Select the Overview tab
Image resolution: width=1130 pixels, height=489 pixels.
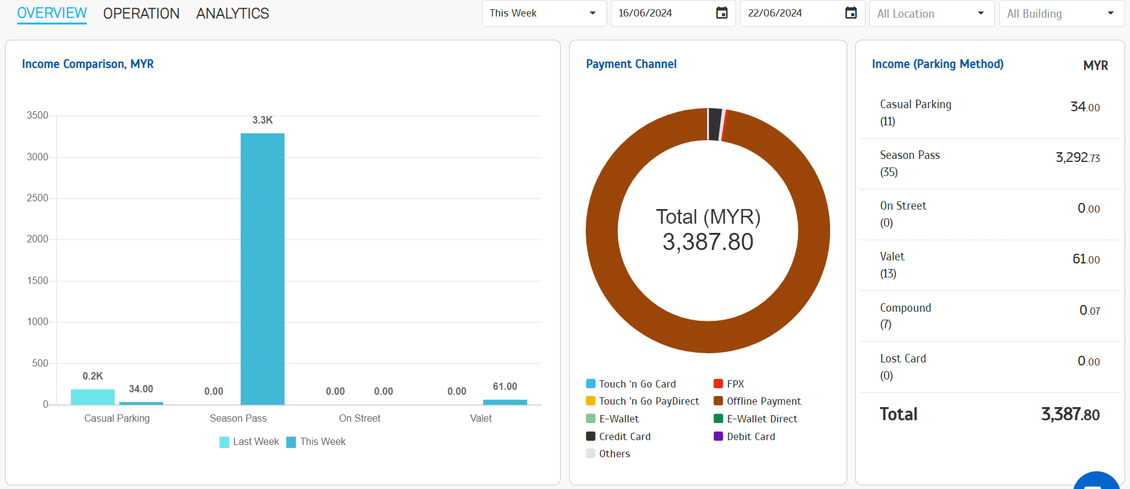coord(52,13)
